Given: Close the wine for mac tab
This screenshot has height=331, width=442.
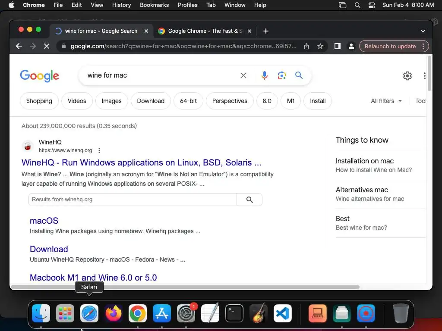Looking at the screenshot, I should 146,31.
